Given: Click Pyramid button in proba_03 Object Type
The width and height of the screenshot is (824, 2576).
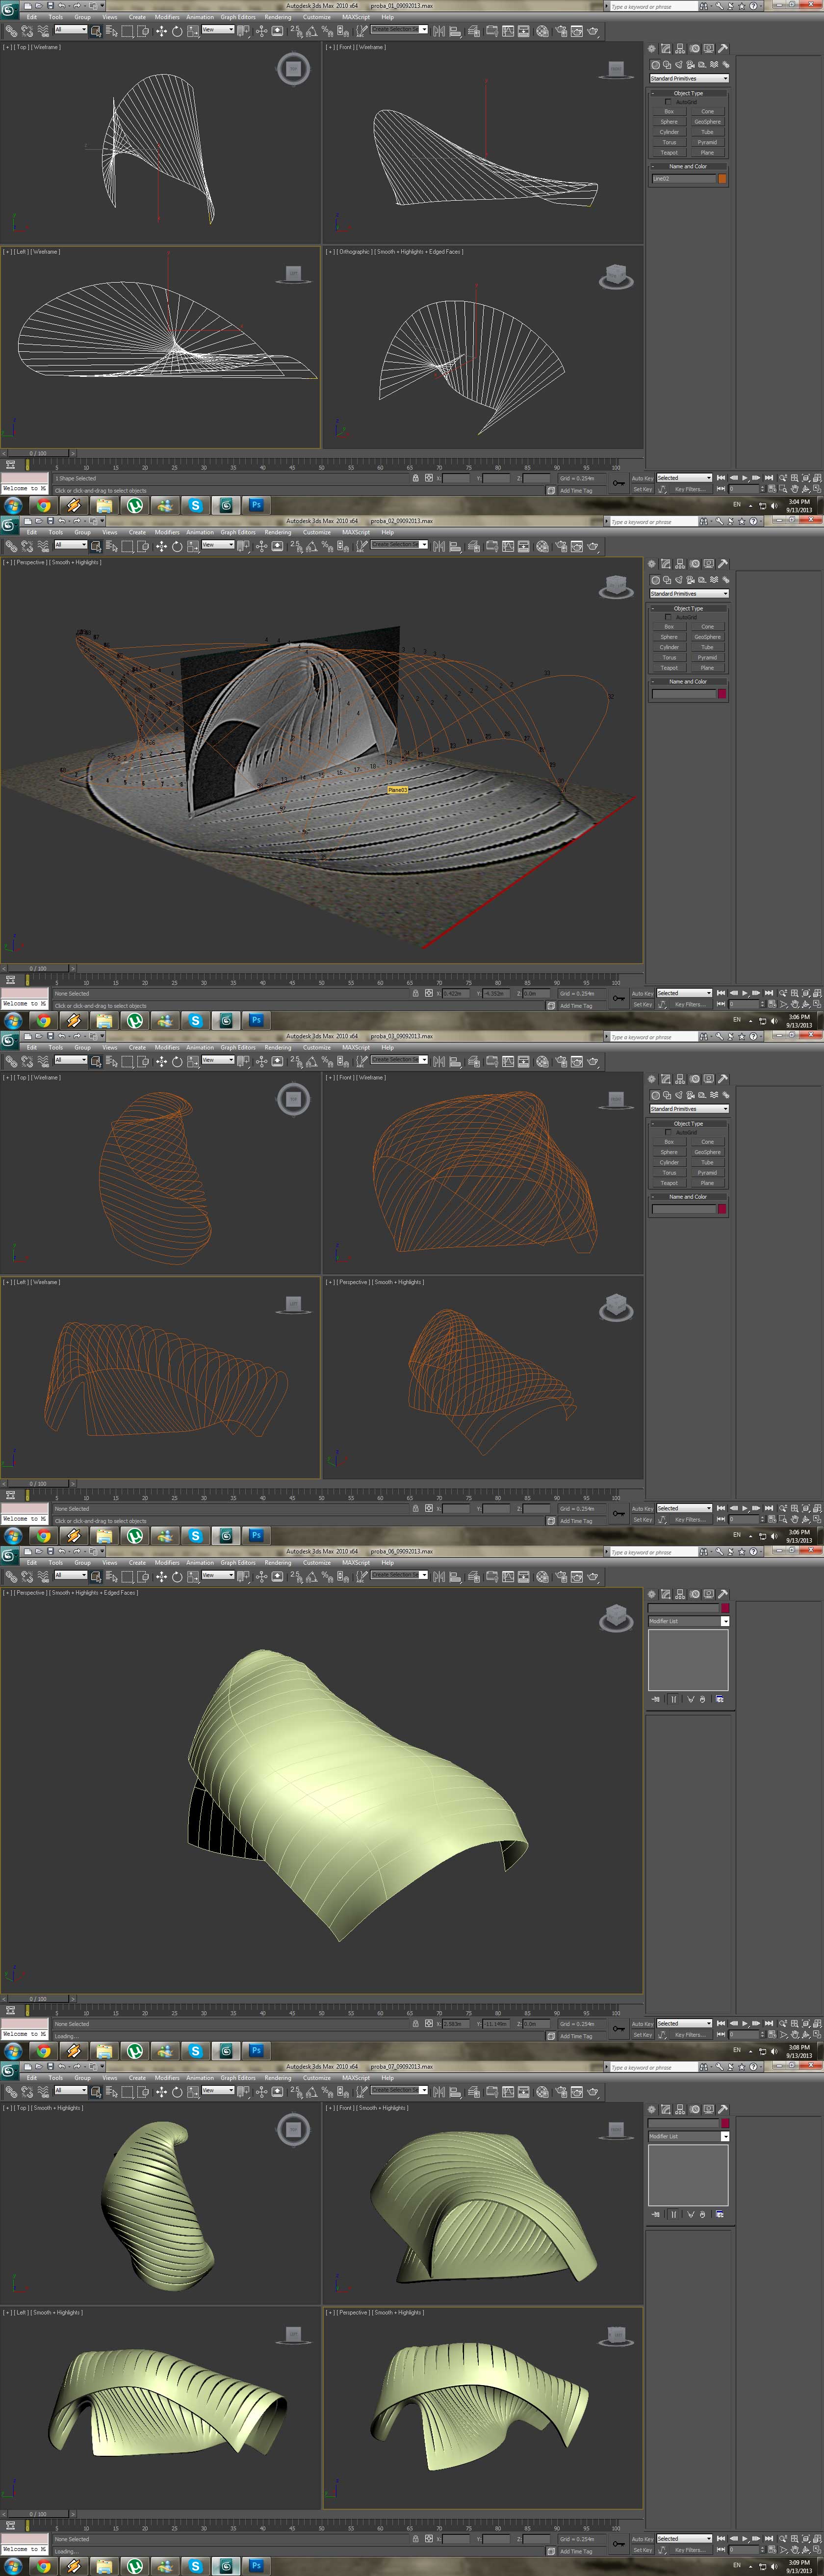Looking at the screenshot, I should [707, 1172].
